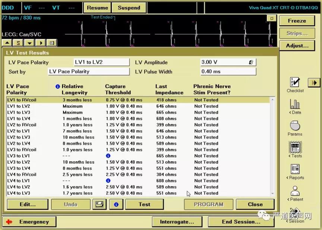322x230 pixels.
Task: Click the info button beside Test
Action: tap(116, 204)
